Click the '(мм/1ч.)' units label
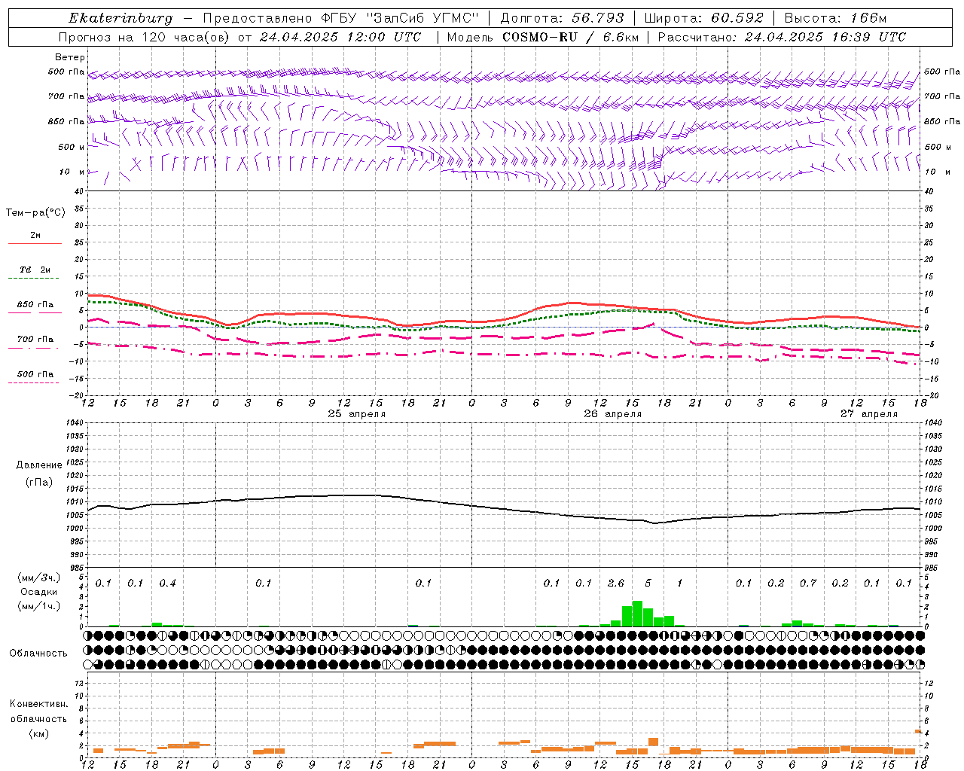 coord(38,606)
